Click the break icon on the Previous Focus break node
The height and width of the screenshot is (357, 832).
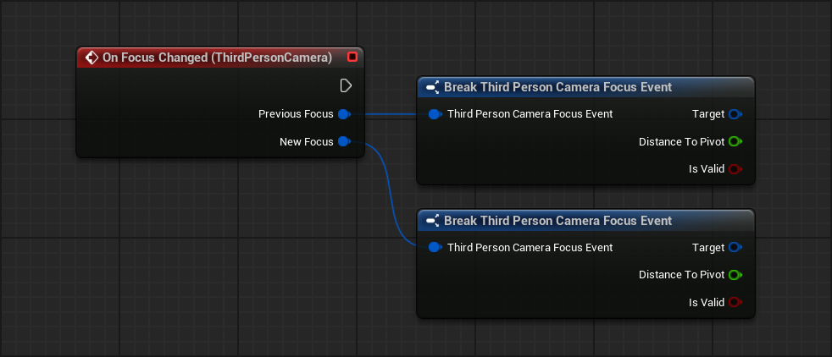click(432, 87)
